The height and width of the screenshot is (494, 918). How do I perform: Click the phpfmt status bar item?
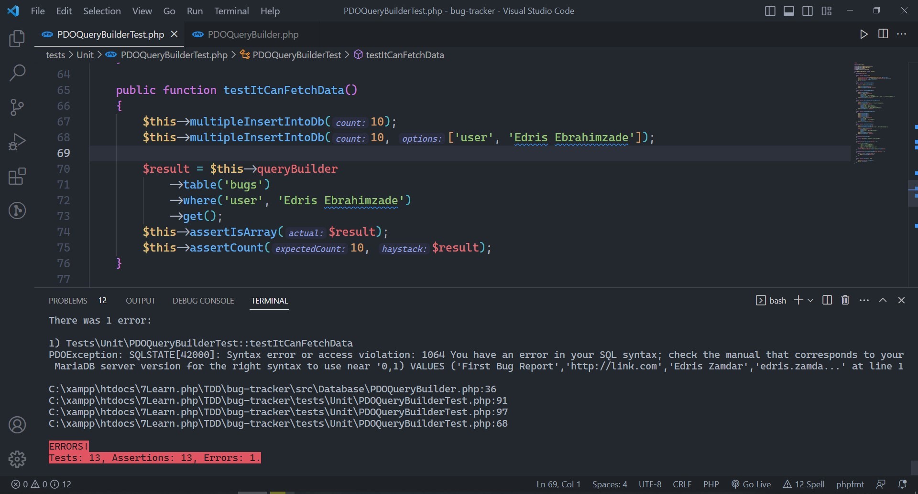850,484
